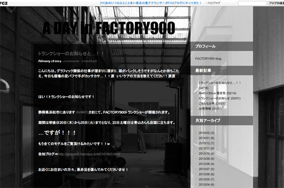Open the 2013/07 (5) monthly archive
284x188 pixels.
pyautogui.click(x=206, y=169)
